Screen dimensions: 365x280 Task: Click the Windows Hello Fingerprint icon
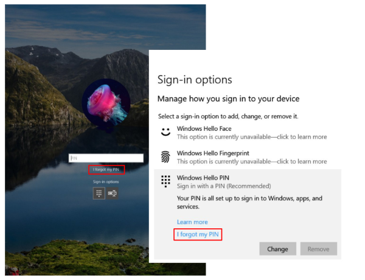[x=165, y=157]
